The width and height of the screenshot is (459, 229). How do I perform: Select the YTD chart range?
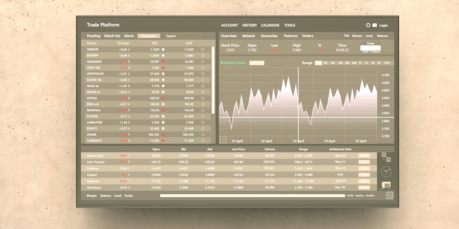[x=386, y=63]
